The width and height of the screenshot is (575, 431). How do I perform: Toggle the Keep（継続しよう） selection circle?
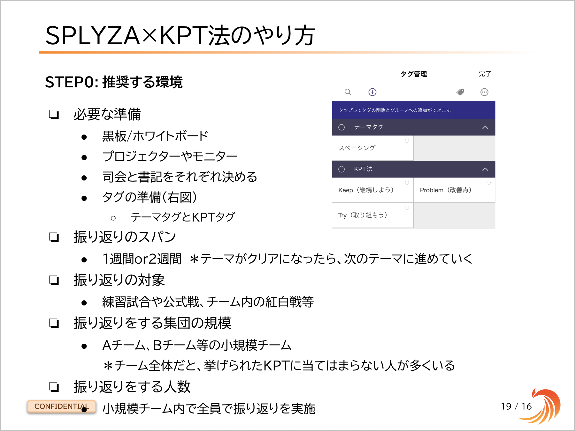pyautogui.click(x=407, y=183)
